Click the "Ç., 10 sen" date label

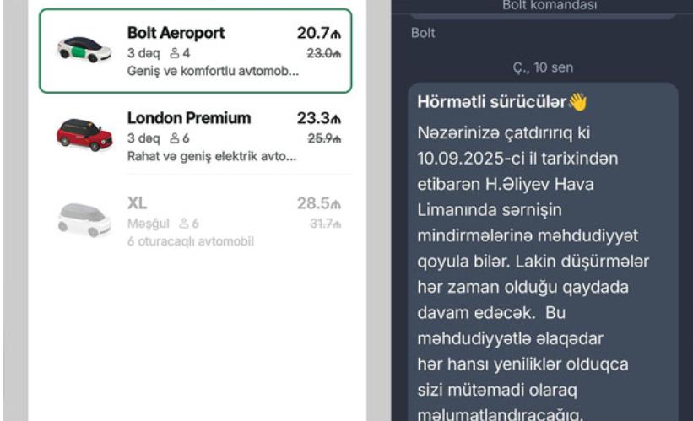coord(542,67)
